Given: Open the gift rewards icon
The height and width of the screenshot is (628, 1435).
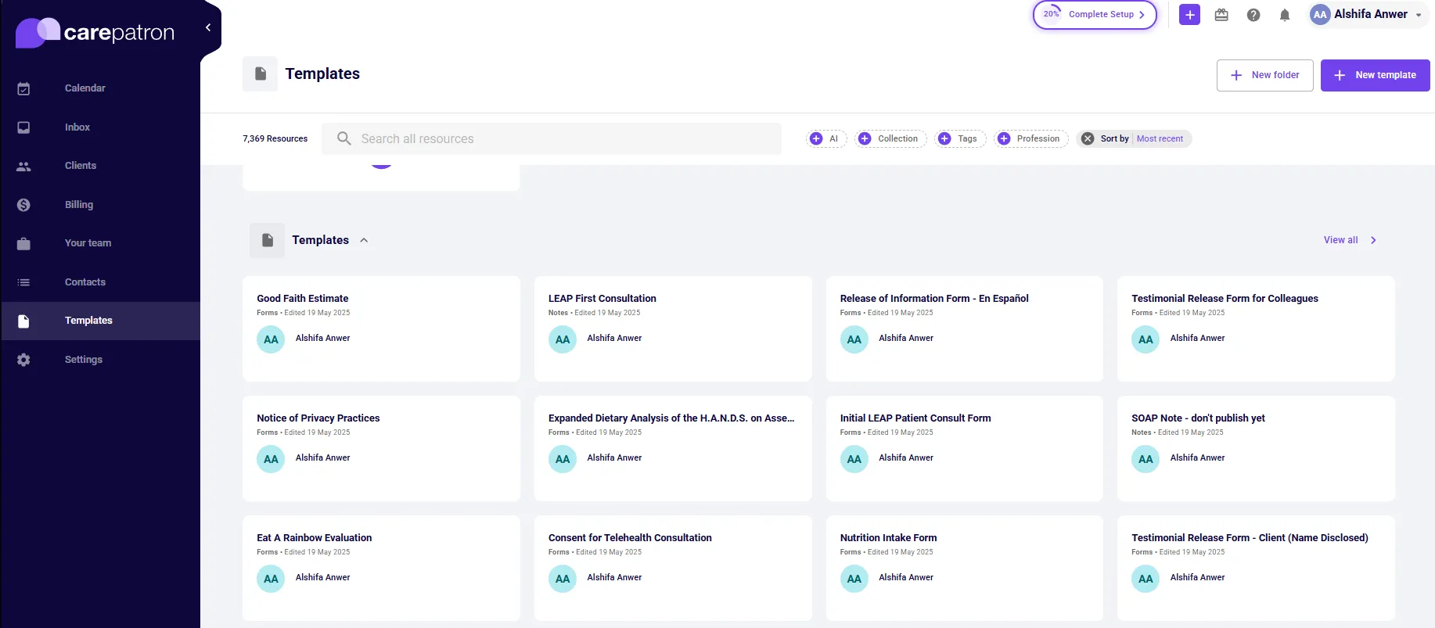Looking at the screenshot, I should coord(1221,15).
